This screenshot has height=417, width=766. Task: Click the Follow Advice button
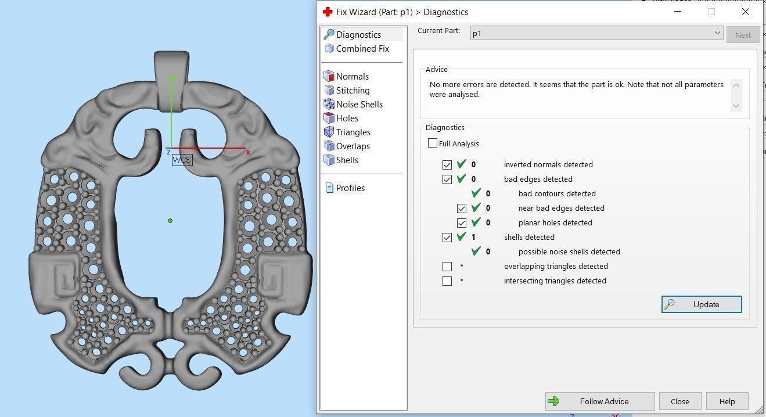point(599,401)
